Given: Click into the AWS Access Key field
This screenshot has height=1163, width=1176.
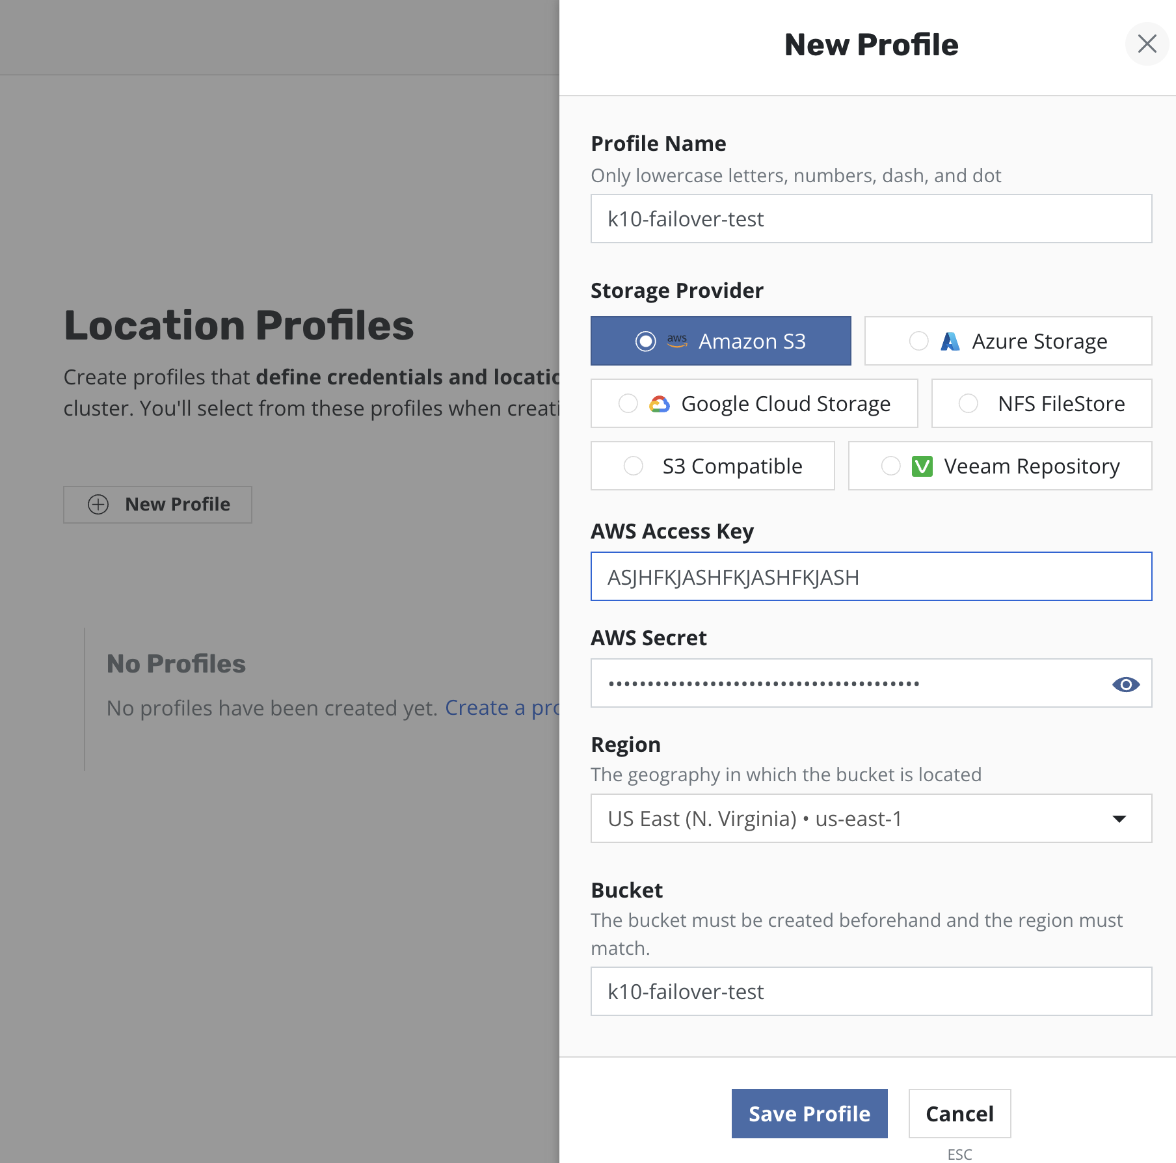Looking at the screenshot, I should 871,577.
